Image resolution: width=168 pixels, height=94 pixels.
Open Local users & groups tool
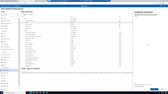(x=6, y=47)
